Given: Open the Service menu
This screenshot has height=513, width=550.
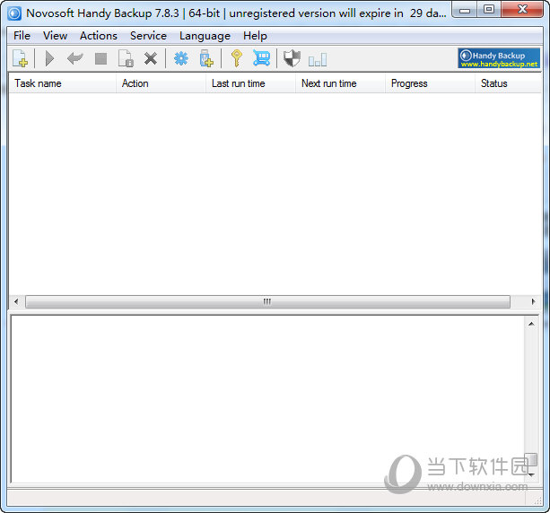Looking at the screenshot, I should [148, 36].
